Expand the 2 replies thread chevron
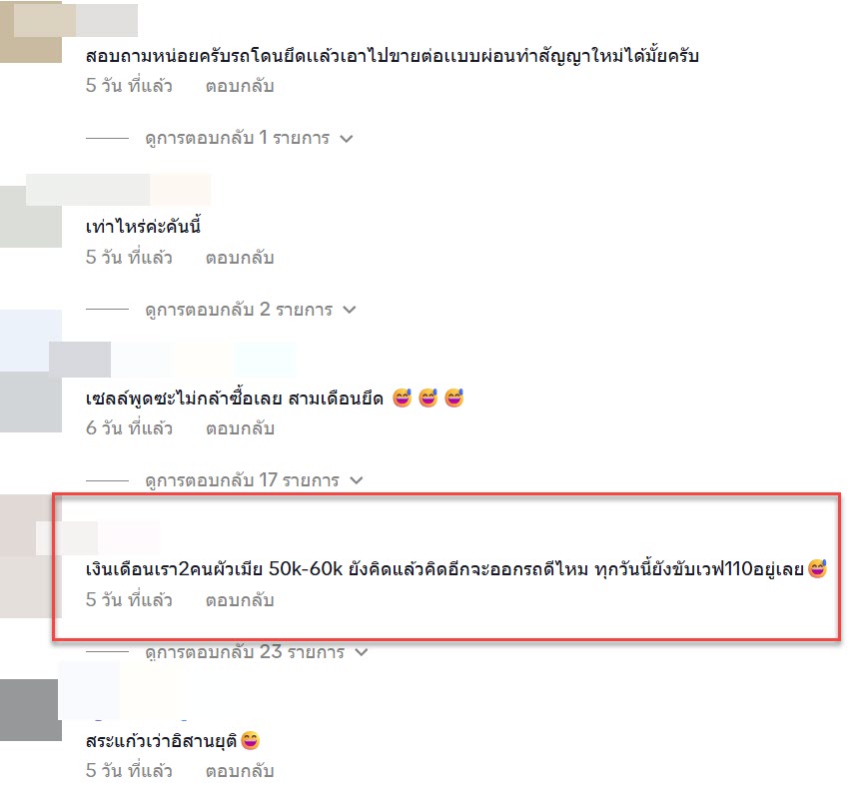Viewport: 858px width, 808px height. [x=350, y=311]
